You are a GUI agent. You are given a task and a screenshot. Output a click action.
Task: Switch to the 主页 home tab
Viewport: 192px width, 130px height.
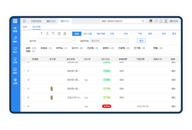click(25, 27)
